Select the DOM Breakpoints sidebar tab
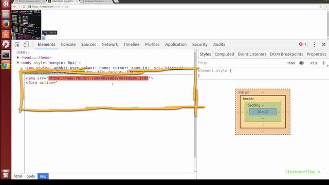Image resolution: width=329 pixels, height=185 pixels. click(287, 54)
